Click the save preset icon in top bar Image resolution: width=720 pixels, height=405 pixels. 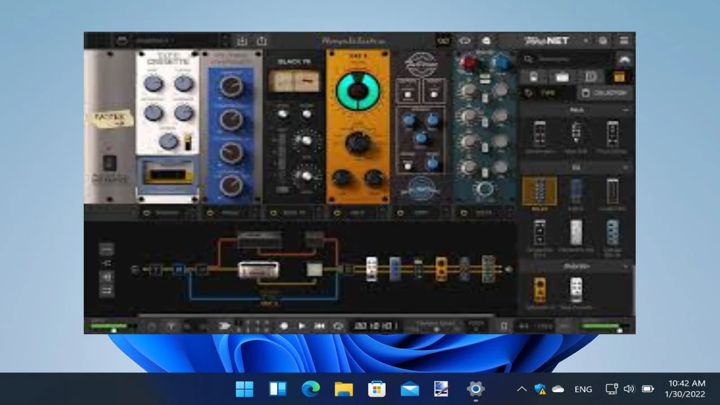(242, 40)
